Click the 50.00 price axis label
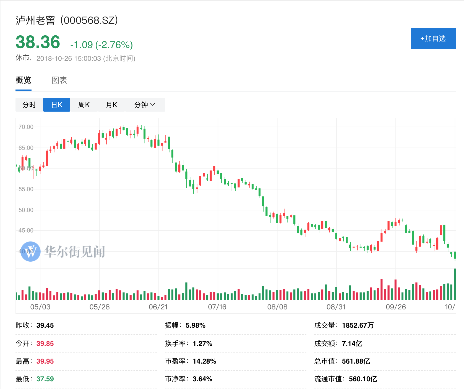 [x=26, y=210]
